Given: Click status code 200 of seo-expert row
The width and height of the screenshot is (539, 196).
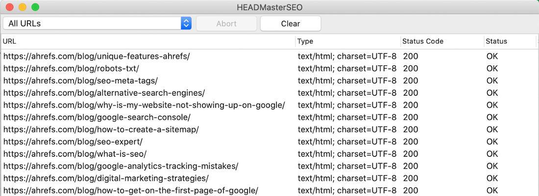Looking at the screenshot, I should [411, 141].
